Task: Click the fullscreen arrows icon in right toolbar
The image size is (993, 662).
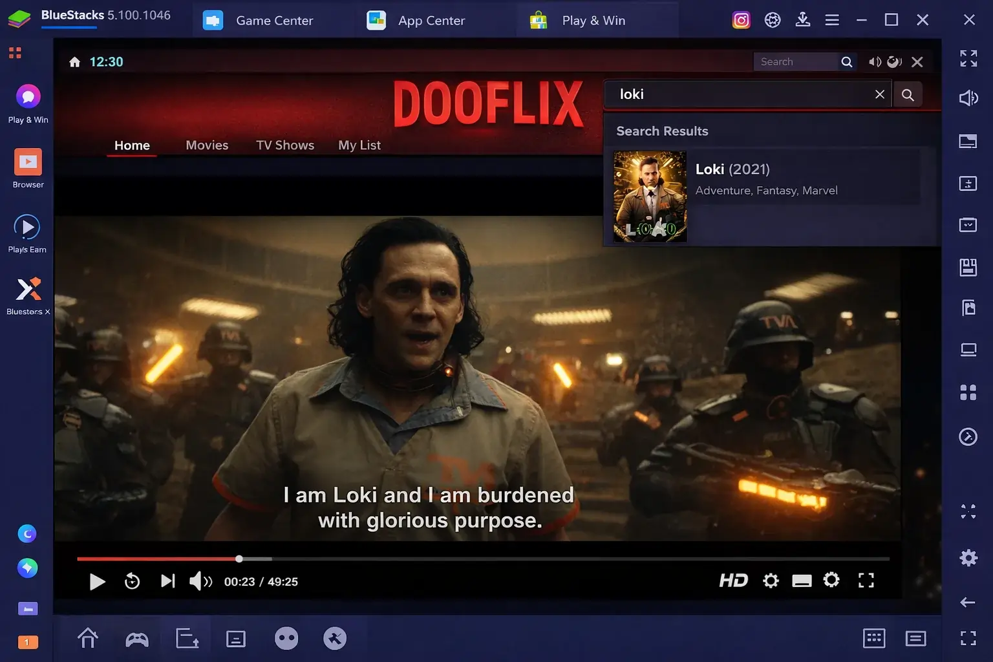Action: [968, 58]
